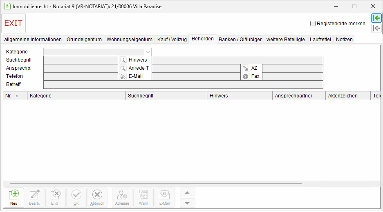The width and height of the screenshot is (383, 212).
Task: Click the Bearb. edit button
Action: 34,198
